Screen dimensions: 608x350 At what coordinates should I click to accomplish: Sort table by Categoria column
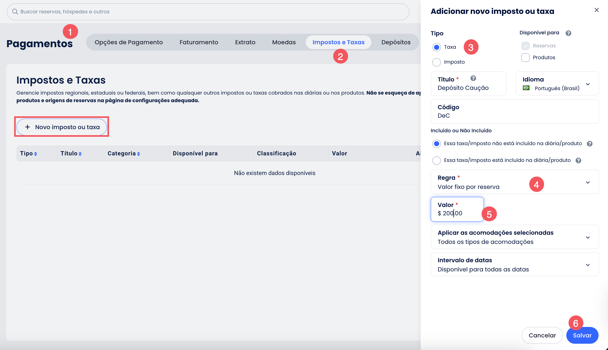(138, 154)
